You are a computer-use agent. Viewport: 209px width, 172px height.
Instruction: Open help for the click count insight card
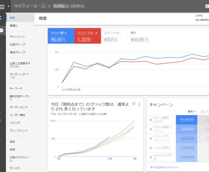[x=134, y=104]
